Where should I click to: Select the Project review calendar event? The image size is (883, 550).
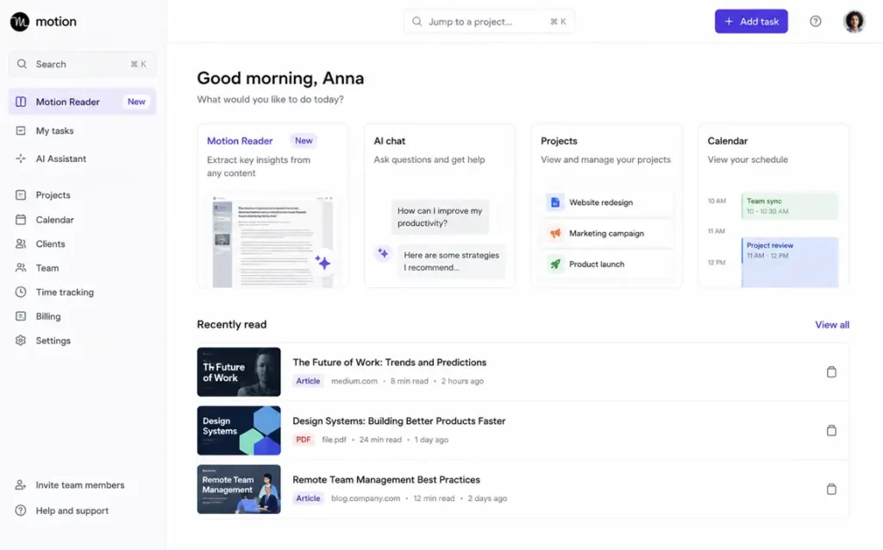click(790, 262)
